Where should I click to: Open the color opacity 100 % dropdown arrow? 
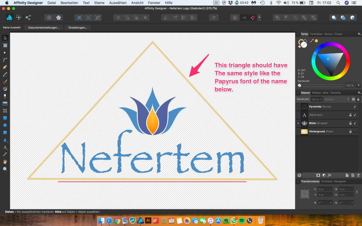pyautogui.click(x=358, y=85)
